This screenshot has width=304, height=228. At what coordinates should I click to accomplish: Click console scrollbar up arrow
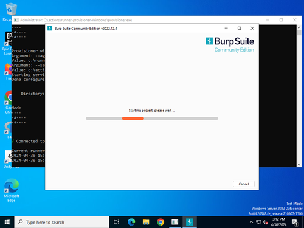(299, 27)
